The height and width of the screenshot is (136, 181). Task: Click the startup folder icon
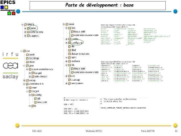pyautogui.click(x=69, y=80)
